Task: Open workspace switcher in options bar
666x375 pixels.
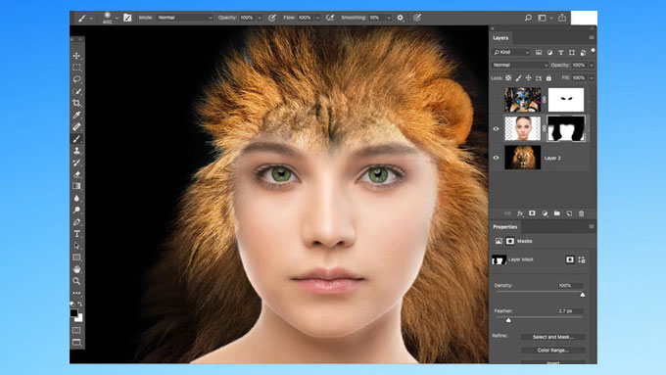Action: pos(545,18)
